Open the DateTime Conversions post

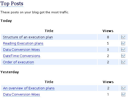(x=22, y=56)
